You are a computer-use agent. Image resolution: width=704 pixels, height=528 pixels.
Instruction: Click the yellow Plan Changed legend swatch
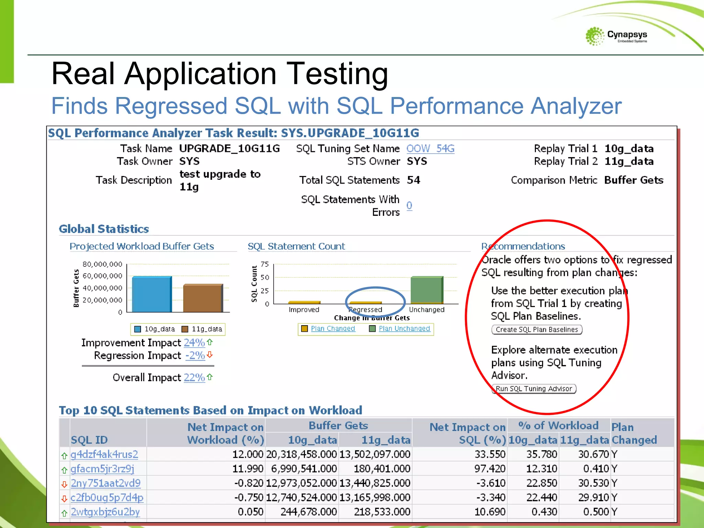[x=304, y=329]
